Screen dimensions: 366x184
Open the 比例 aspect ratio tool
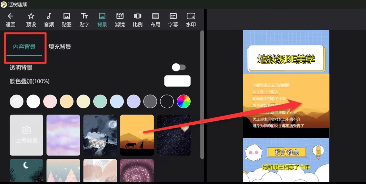138,17
